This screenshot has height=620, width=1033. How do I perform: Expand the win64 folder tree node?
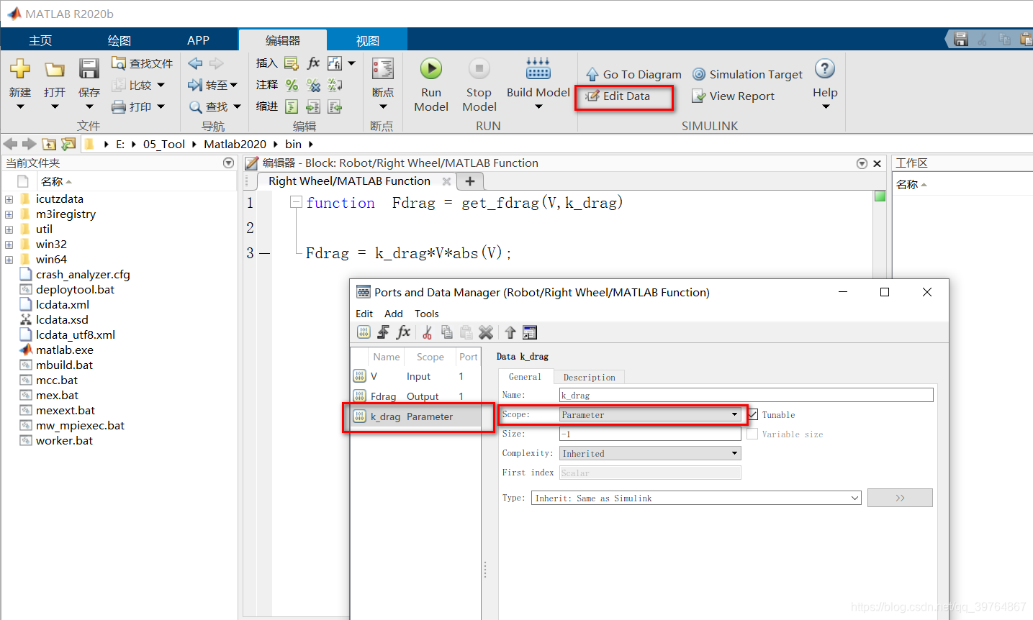click(9, 260)
